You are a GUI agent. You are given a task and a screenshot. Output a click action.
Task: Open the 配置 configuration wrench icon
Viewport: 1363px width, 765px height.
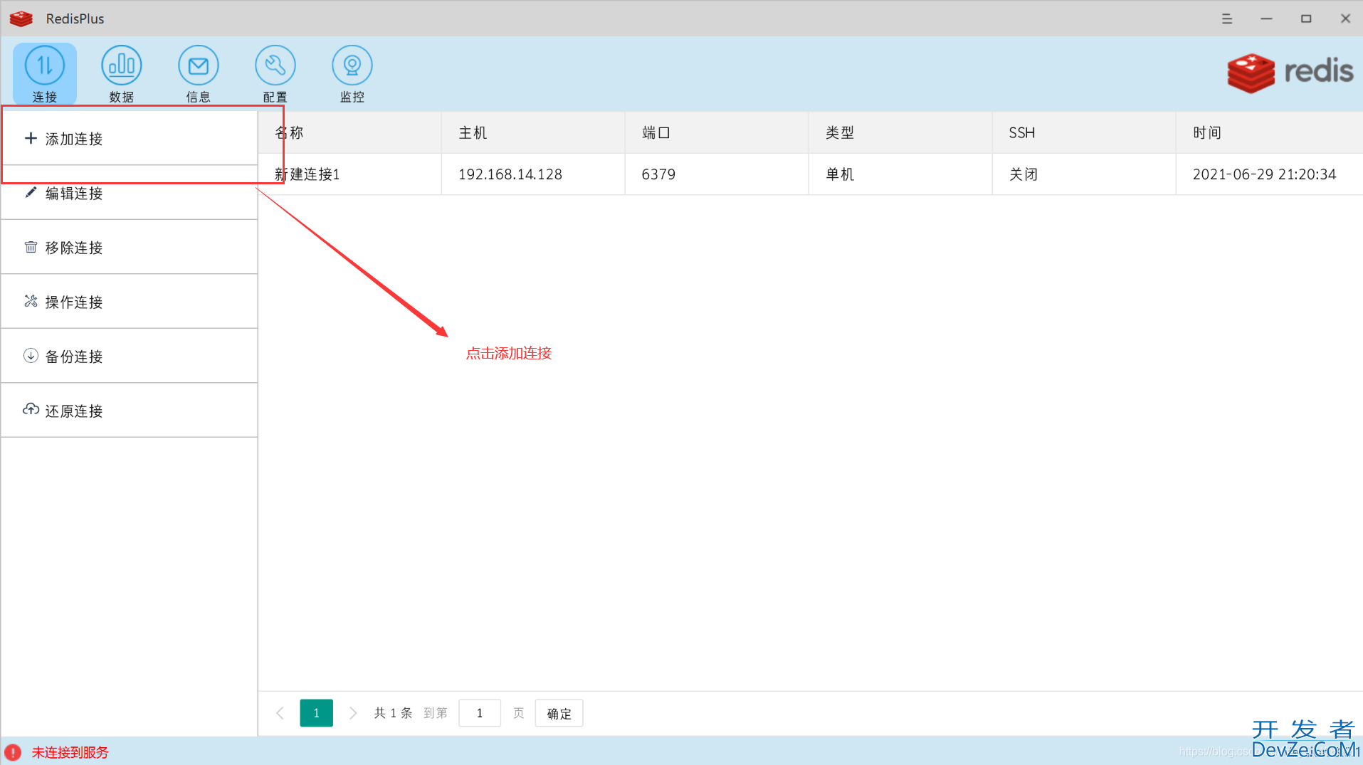275,73
